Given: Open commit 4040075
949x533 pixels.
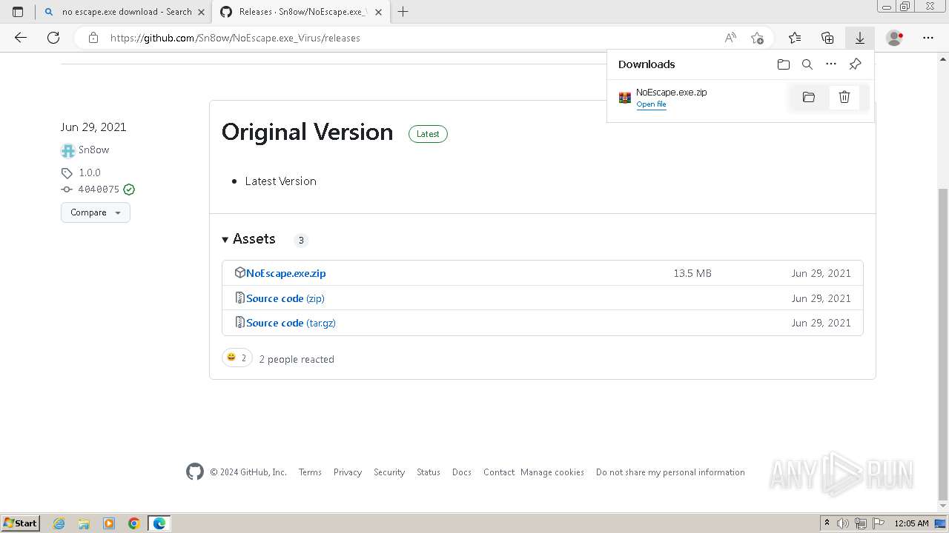Looking at the screenshot, I should [99, 190].
